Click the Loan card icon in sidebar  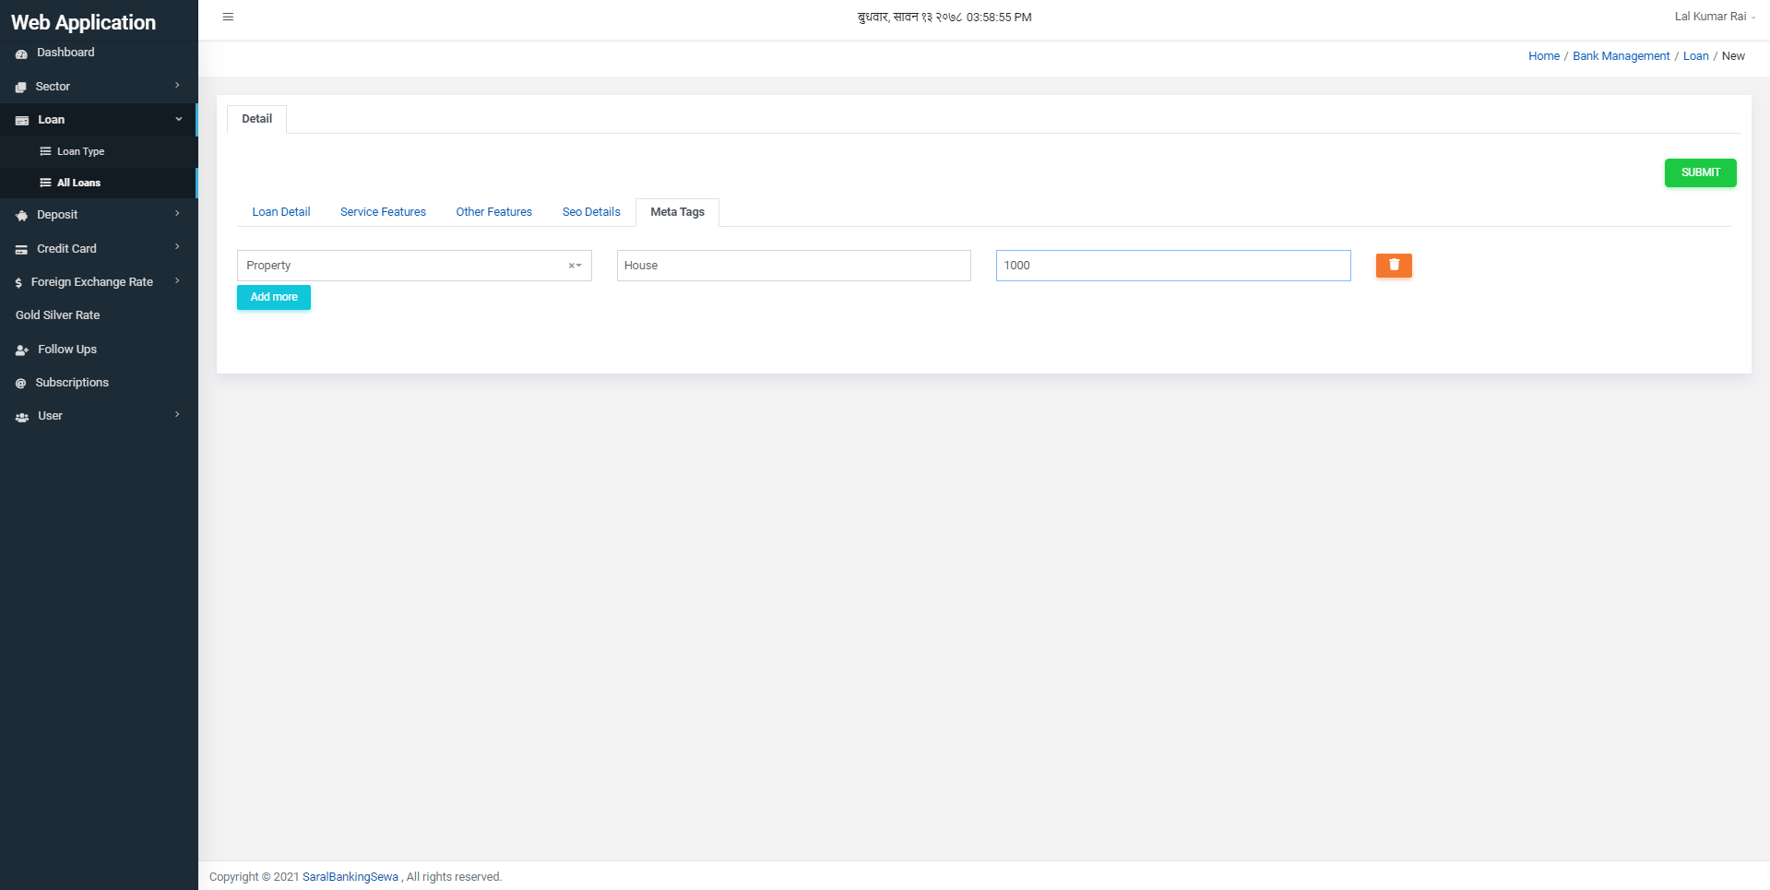[x=22, y=120]
